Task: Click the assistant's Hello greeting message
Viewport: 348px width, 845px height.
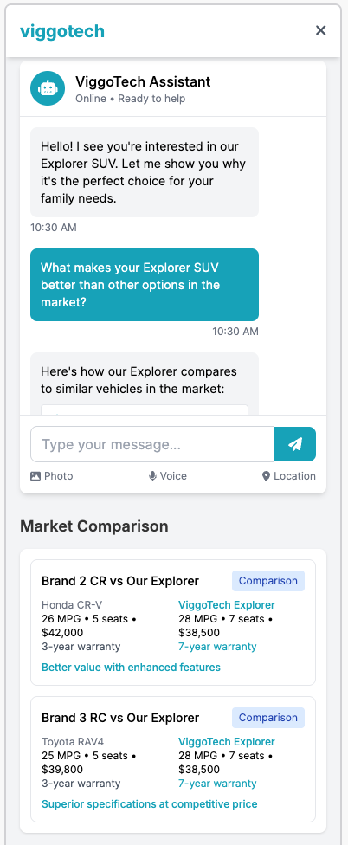Action: [145, 172]
